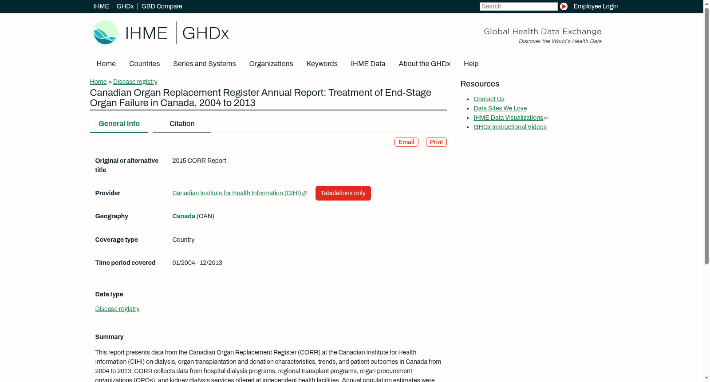Go to Home in main navigation
This screenshot has height=382, width=710.
coord(106,63)
